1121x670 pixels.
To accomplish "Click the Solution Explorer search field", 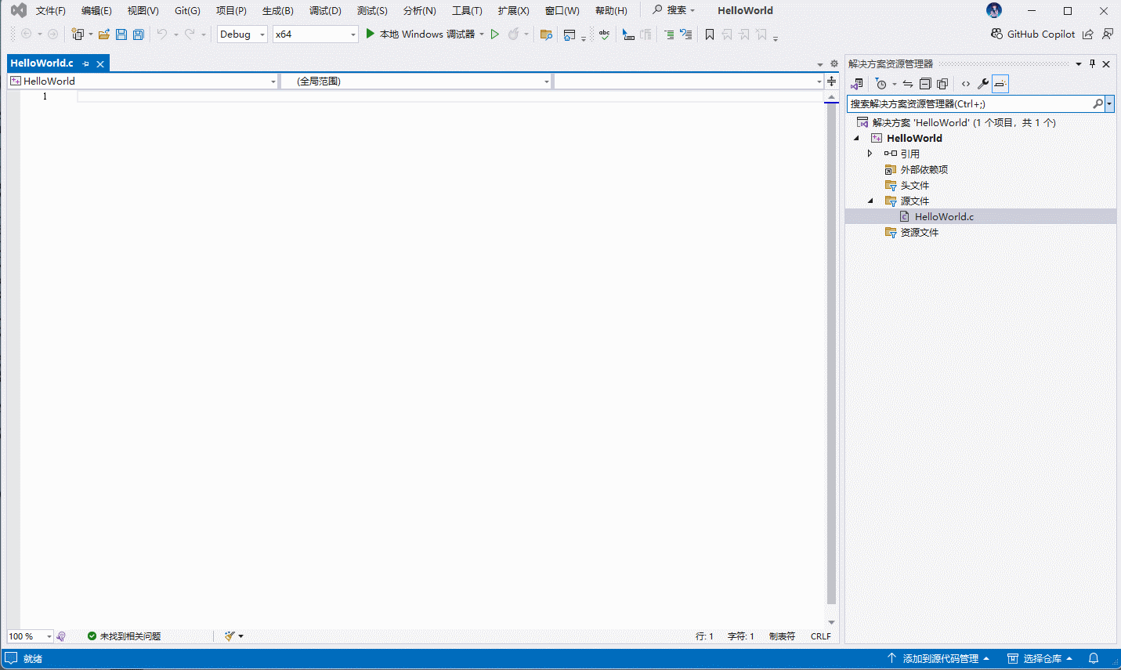I will (x=970, y=103).
